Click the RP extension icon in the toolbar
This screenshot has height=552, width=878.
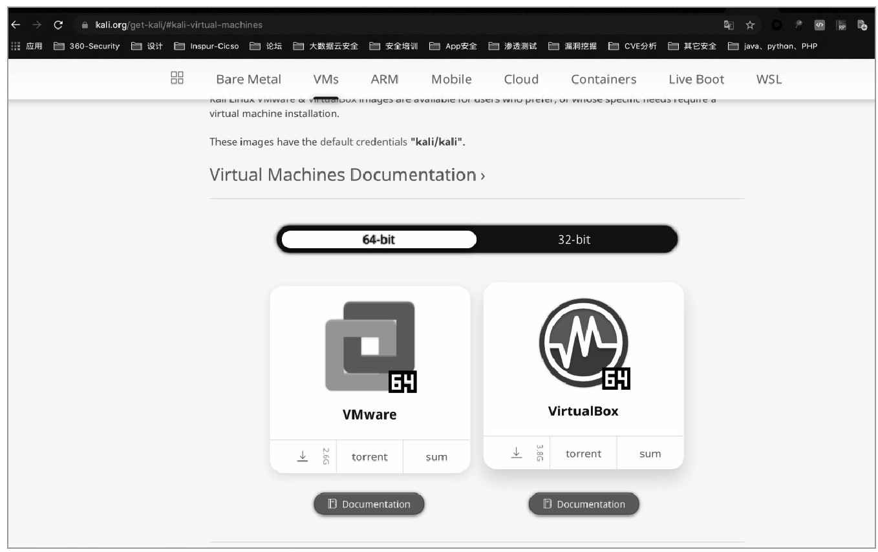pyautogui.click(x=841, y=25)
